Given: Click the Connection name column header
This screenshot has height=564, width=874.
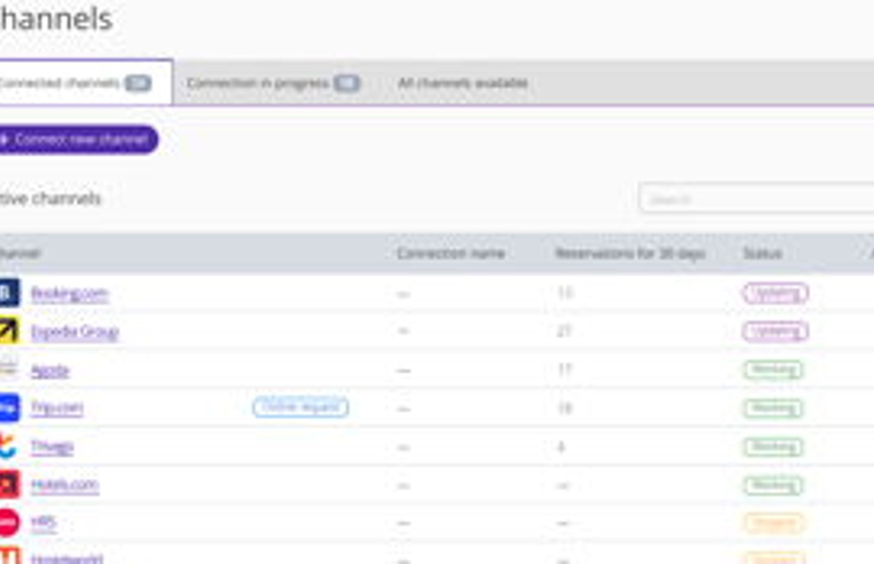Looking at the screenshot, I should [x=451, y=254].
